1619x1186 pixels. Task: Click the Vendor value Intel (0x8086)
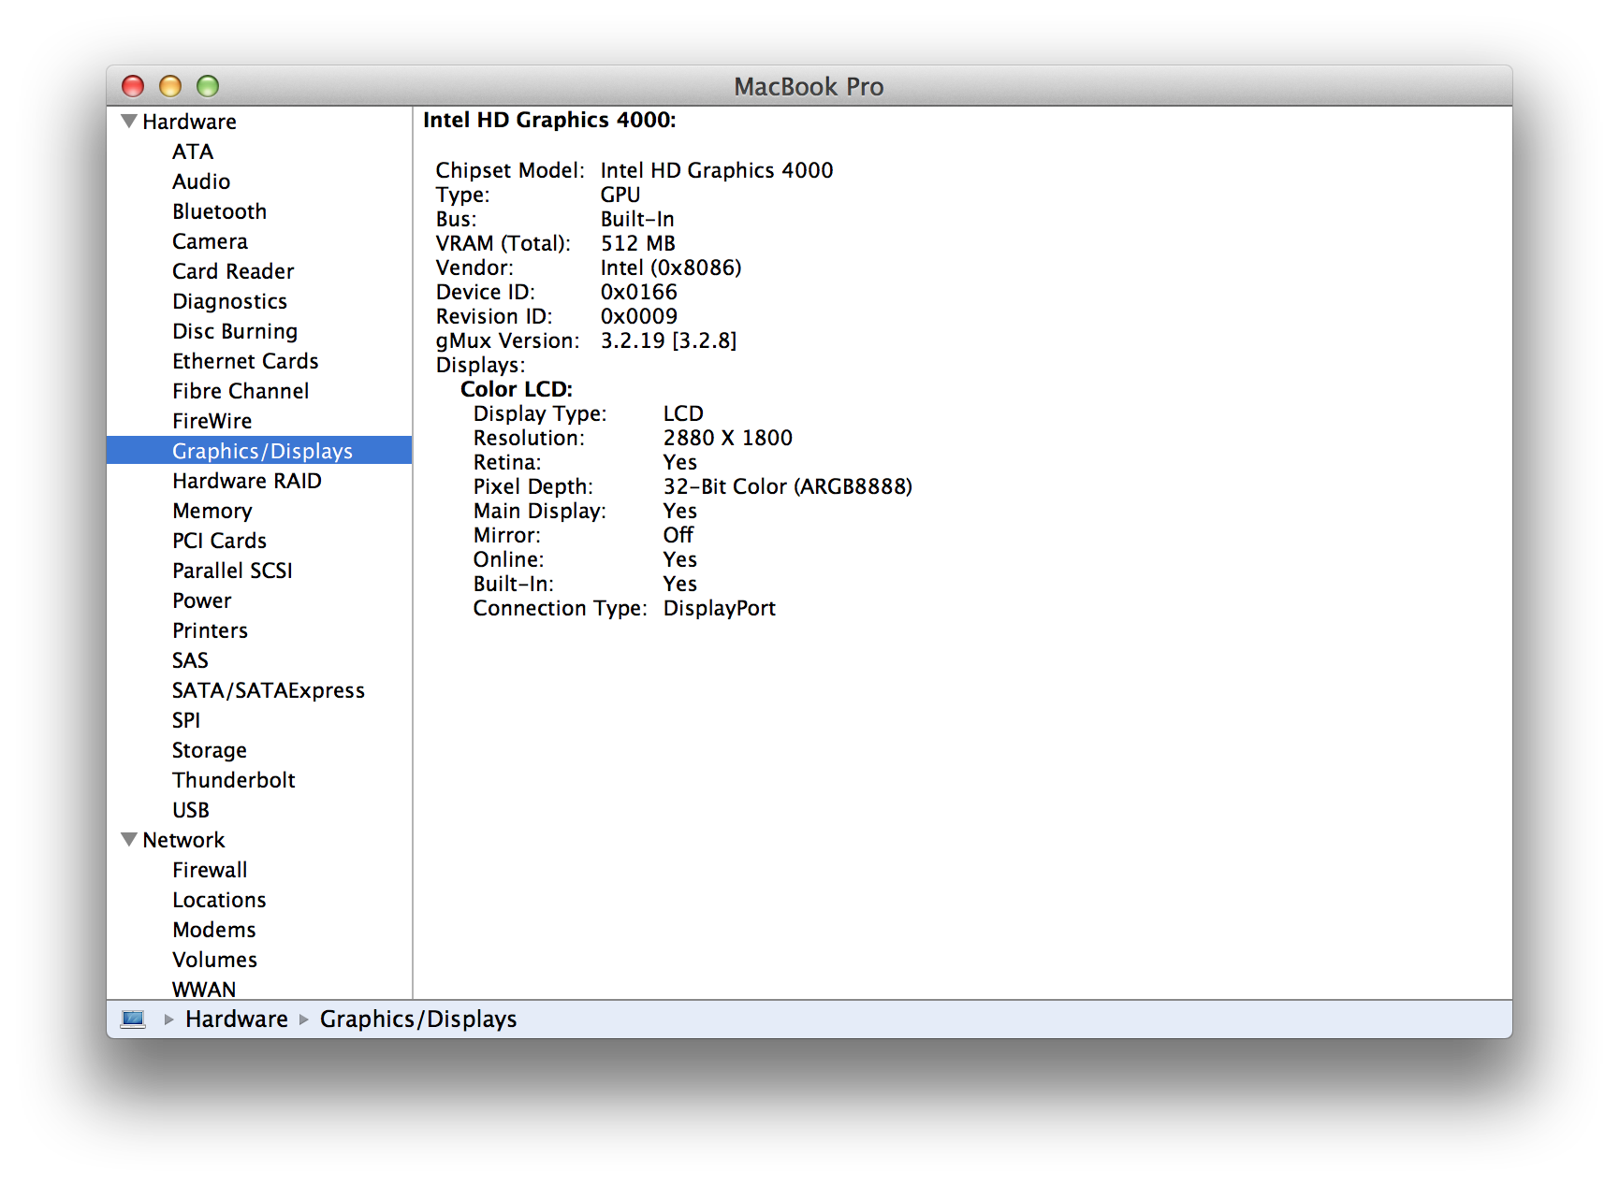(x=671, y=268)
